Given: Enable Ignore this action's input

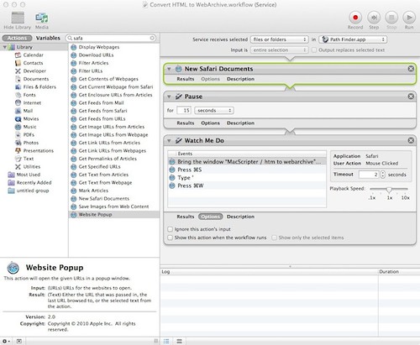Looking at the screenshot, I should [170, 229].
